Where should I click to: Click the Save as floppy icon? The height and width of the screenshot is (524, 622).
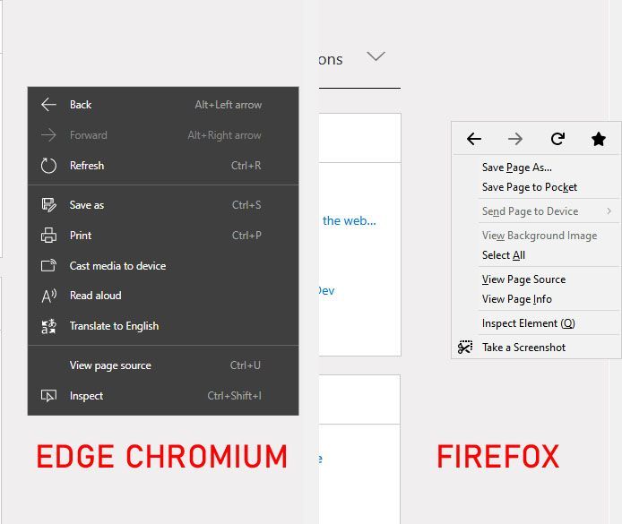click(x=48, y=205)
